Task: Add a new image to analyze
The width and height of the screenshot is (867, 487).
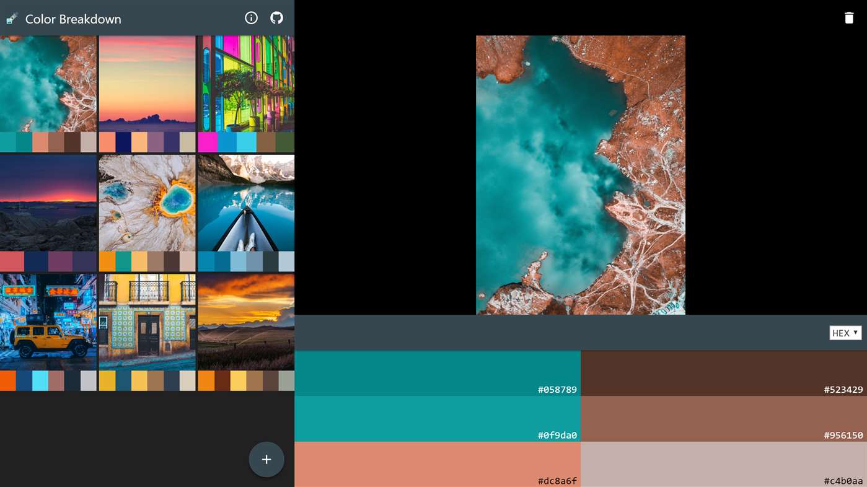Action: 266,459
